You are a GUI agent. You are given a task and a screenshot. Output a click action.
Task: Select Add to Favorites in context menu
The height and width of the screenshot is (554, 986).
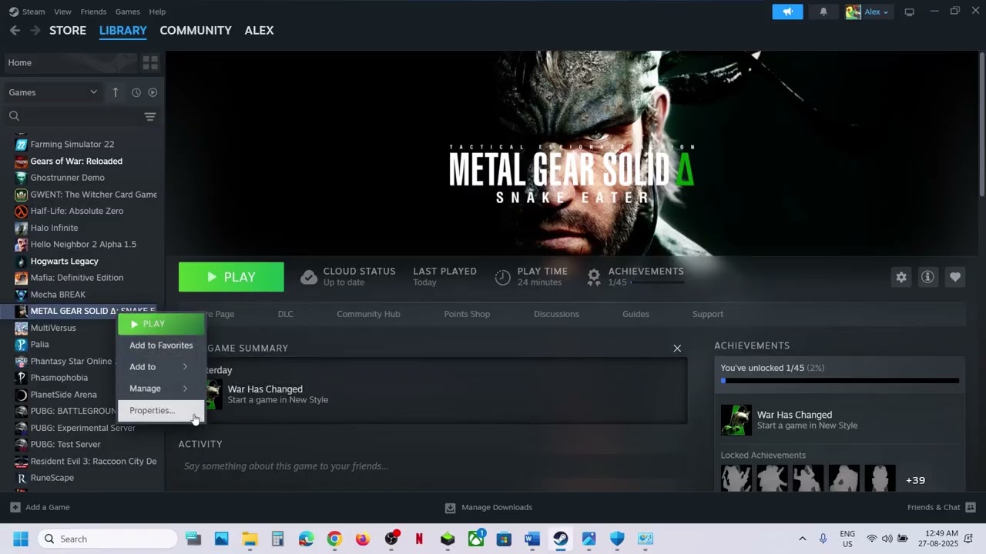[161, 345]
